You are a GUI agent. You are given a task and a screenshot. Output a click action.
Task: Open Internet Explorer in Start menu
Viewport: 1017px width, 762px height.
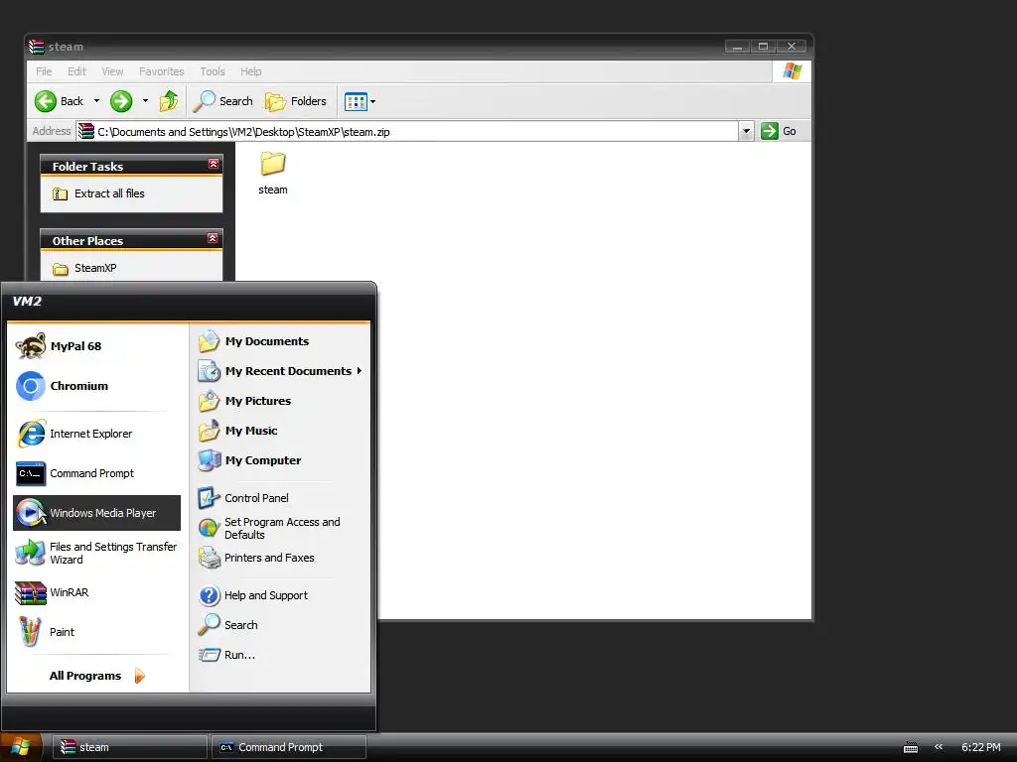click(96, 434)
